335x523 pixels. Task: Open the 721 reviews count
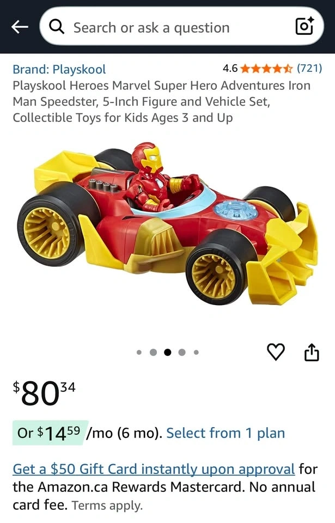tap(309, 69)
